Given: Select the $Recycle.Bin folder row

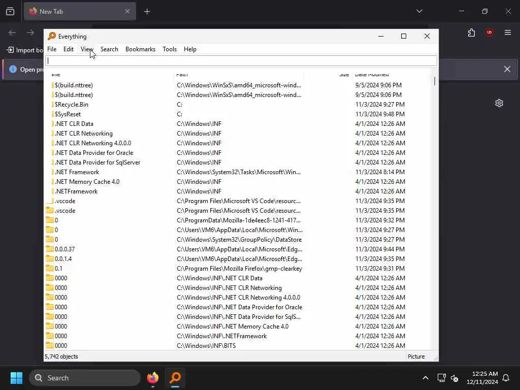Looking at the screenshot, I should click(x=237, y=105).
